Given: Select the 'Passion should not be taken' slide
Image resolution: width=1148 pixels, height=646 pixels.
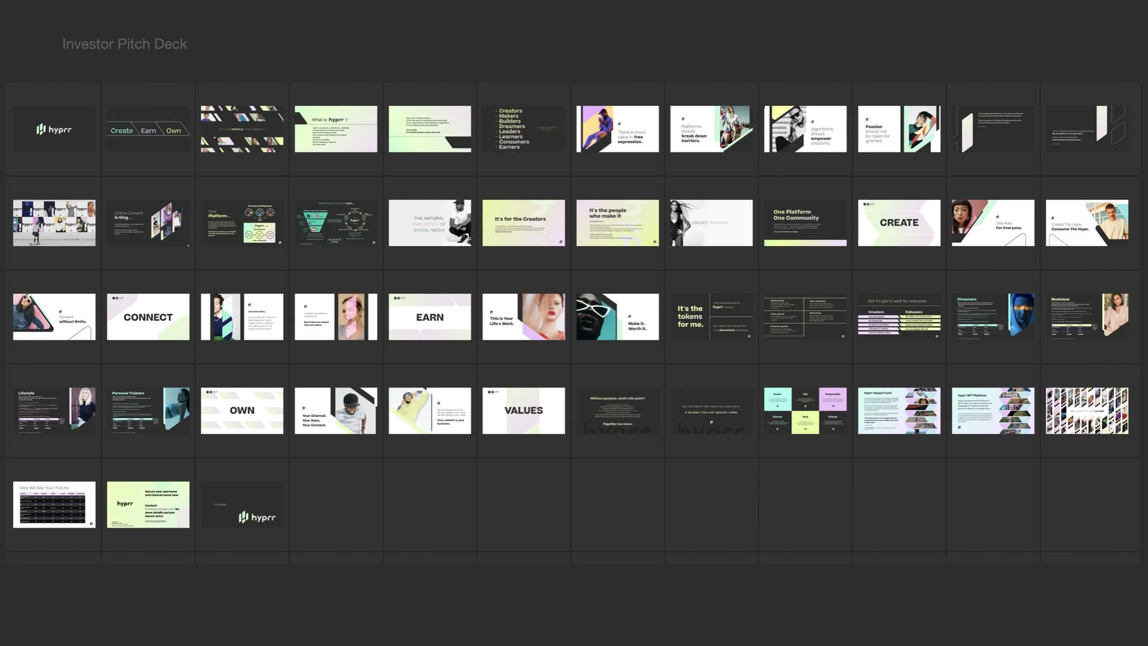Looking at the screenshot, I should (899, 129).
